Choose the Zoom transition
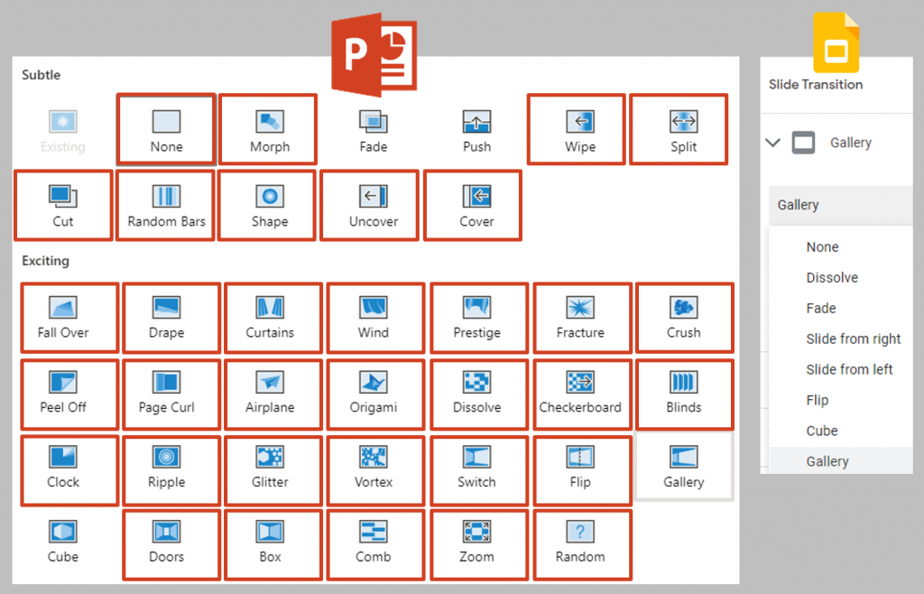924x594 pixels. (478, 545)
